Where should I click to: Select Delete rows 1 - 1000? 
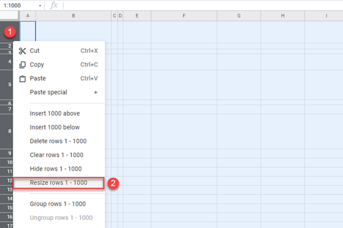point(59,141)
